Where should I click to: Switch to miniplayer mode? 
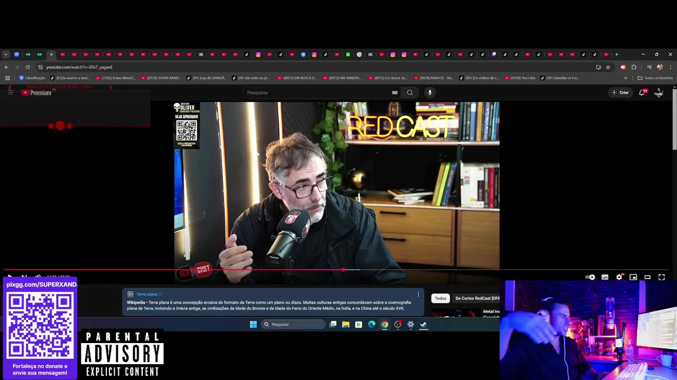(633, 277)
